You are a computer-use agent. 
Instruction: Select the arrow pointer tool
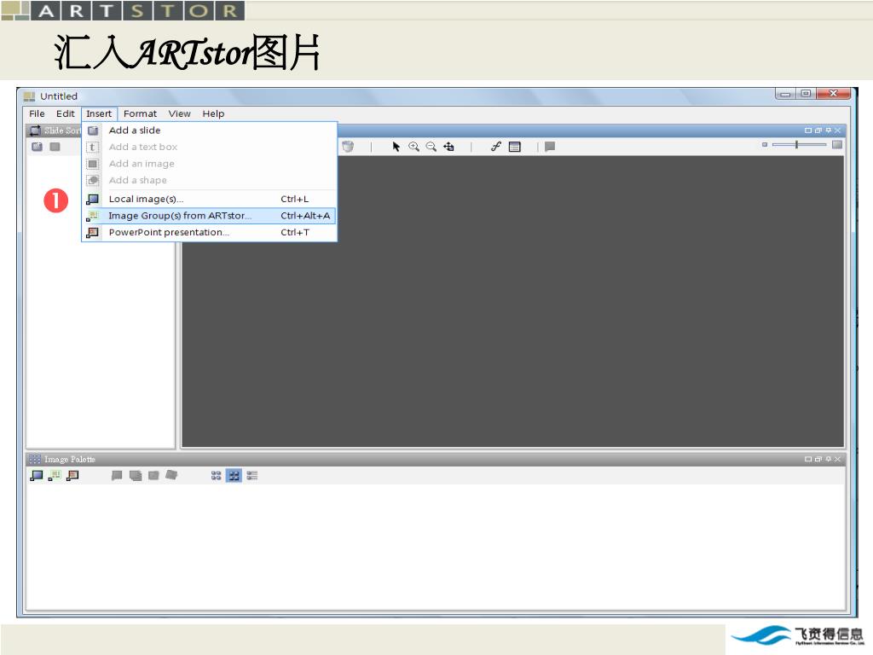(x=396, y=147)
